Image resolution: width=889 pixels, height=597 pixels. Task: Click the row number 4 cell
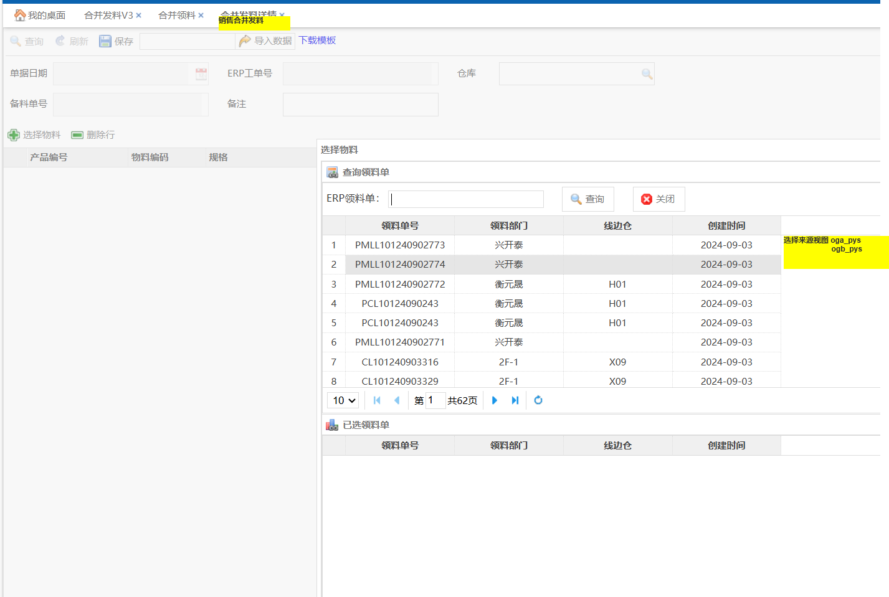click(x=334, y=303)
